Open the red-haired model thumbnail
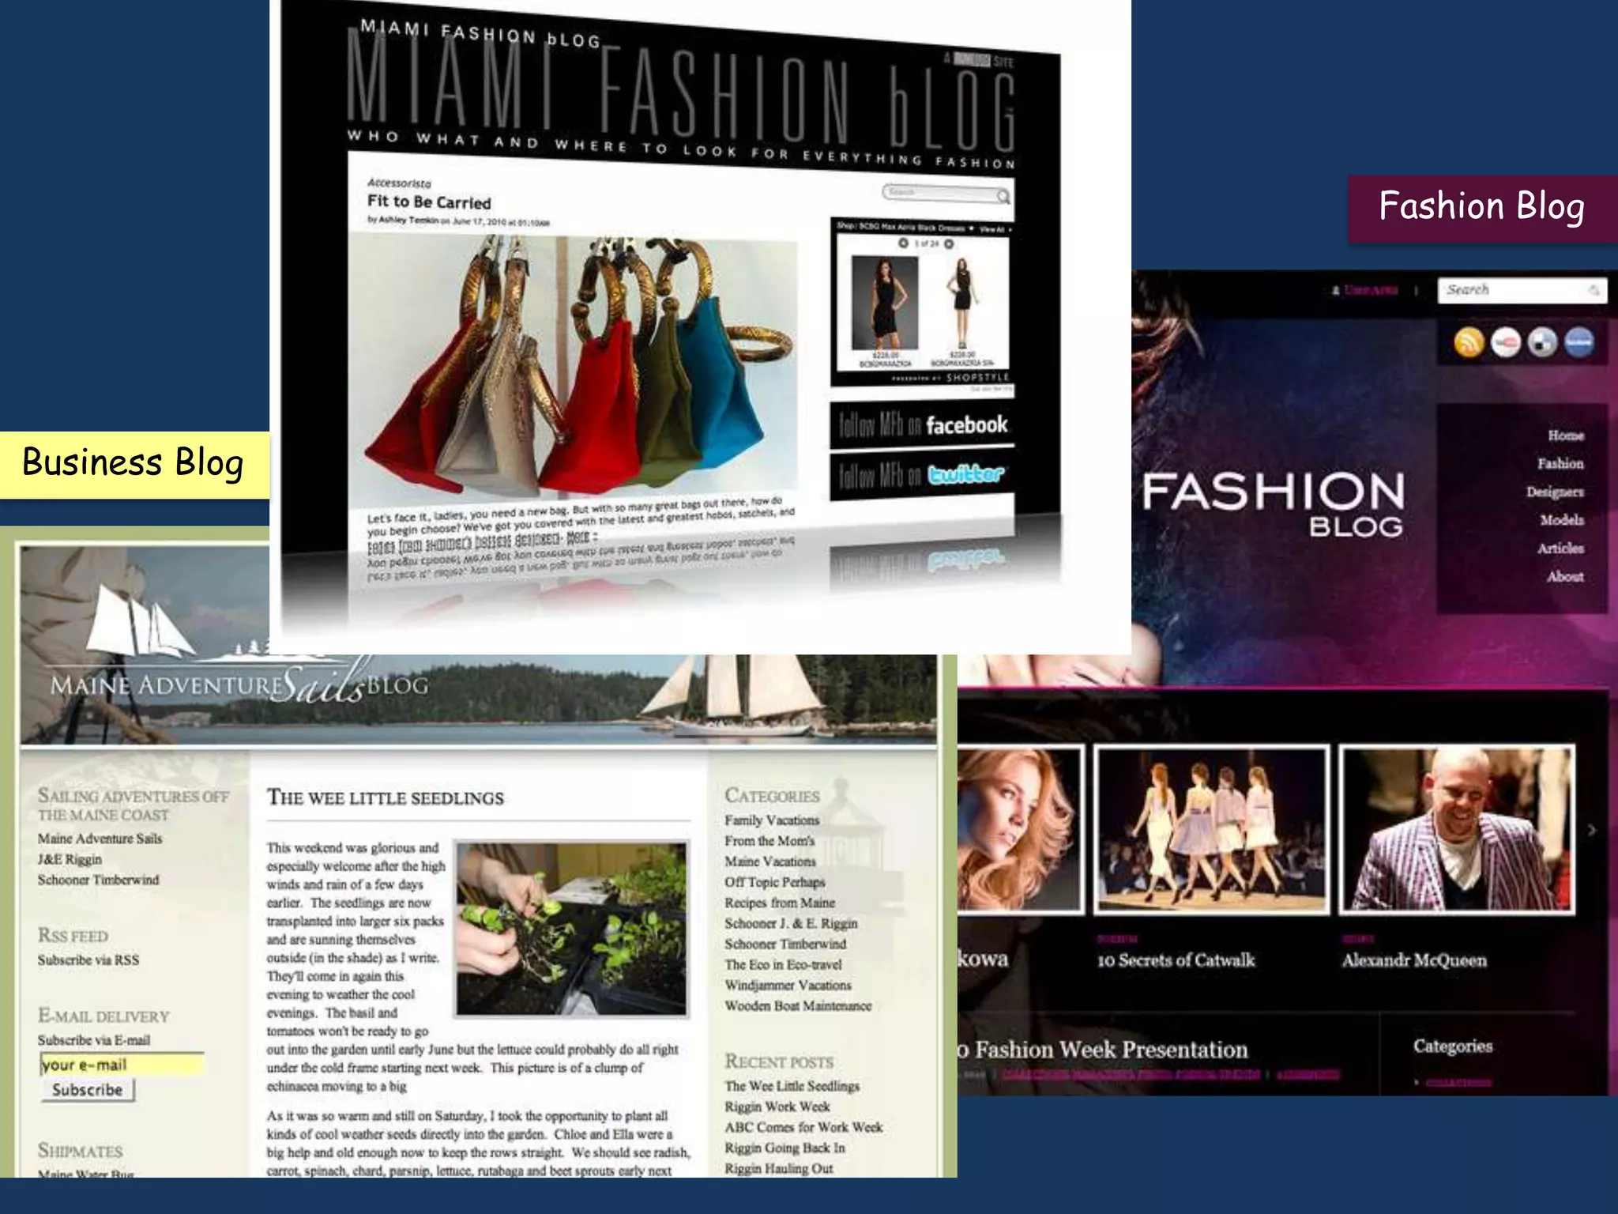 pyautogui.click(x=1019, y=829)
